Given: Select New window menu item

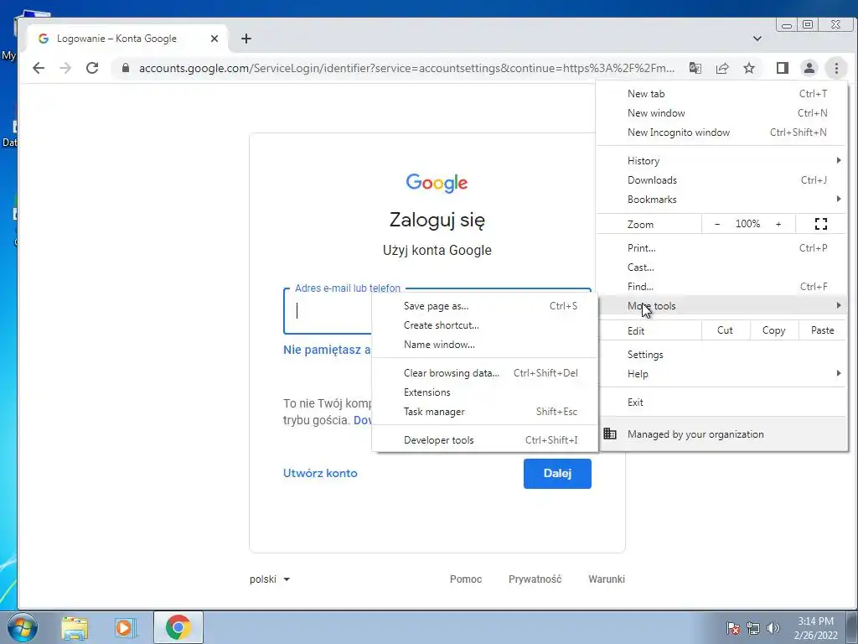Looking at the screenshot, I should coord(721,113).
